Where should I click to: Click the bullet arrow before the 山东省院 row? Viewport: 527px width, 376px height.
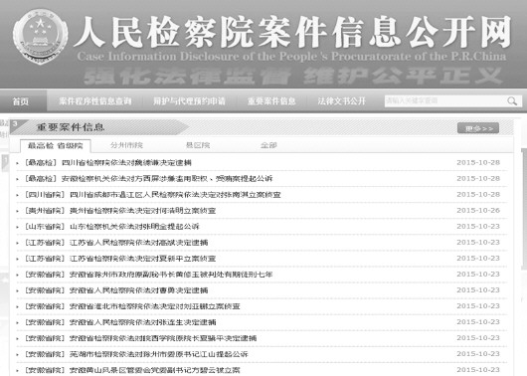click(18, 228)
